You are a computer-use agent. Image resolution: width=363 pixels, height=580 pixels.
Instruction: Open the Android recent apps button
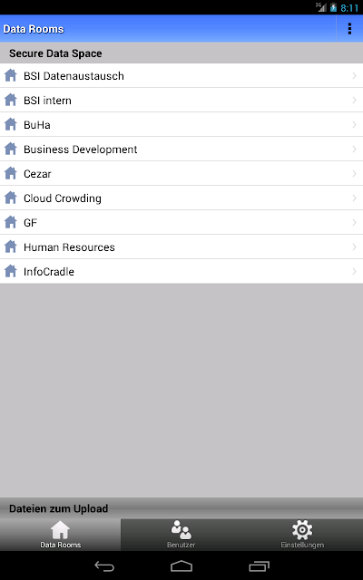(259, 565)
